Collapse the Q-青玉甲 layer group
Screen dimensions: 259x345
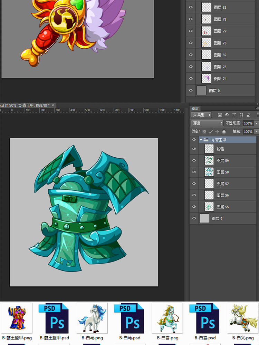(x=201, y=140)
